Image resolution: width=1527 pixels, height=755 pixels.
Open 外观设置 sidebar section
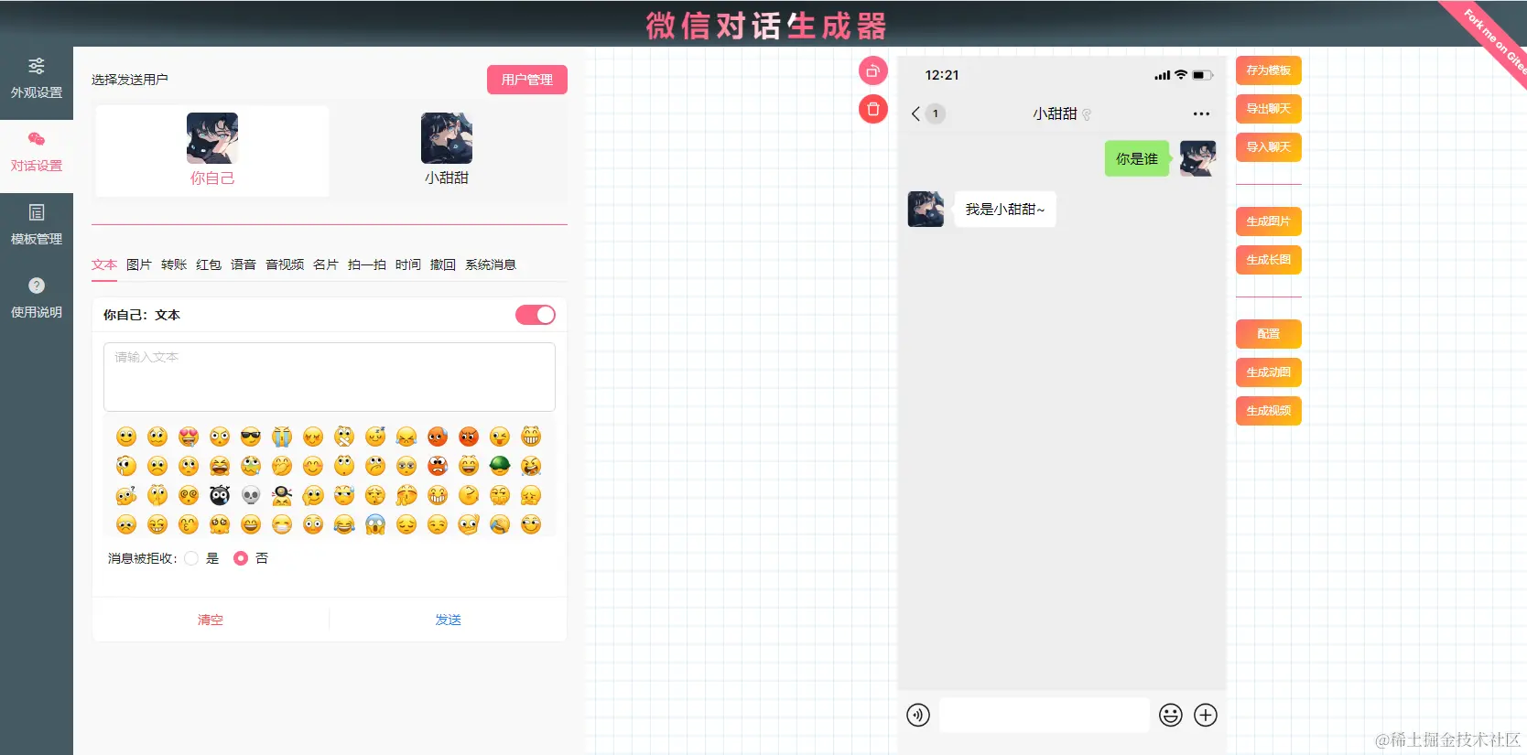(x=37, y=80)
